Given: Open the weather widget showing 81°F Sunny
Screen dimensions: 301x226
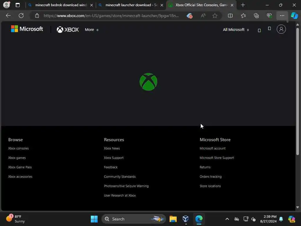Looking at the screenshot, I should (15, 219).
